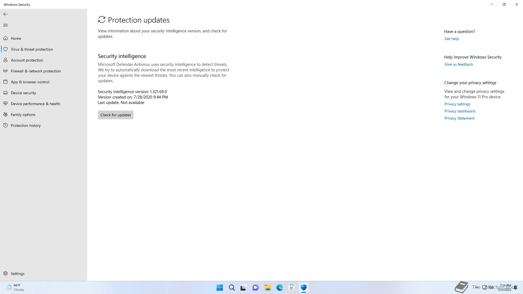Open Device performance & health

pos(44,104)
